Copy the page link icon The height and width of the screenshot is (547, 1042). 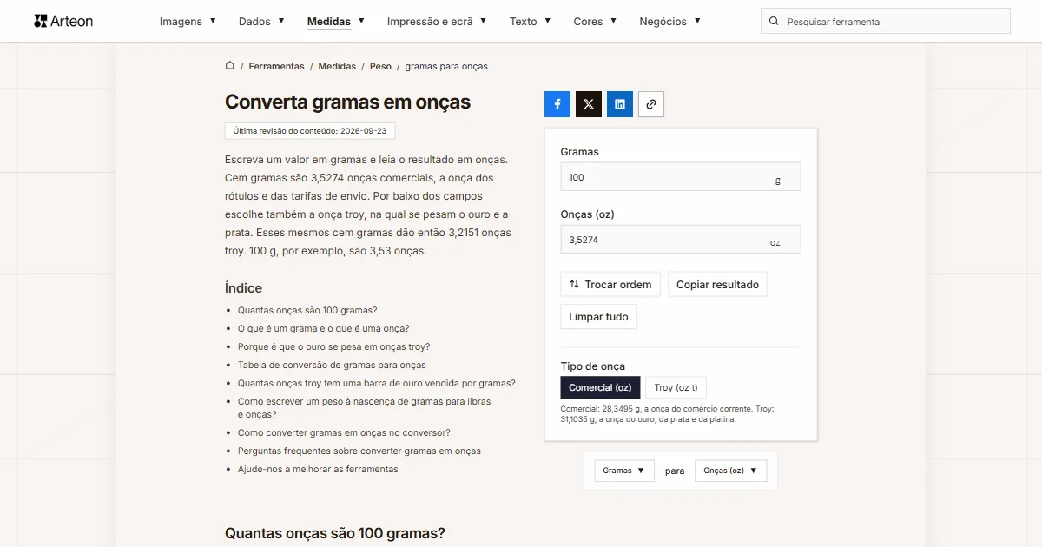point(651,104)
